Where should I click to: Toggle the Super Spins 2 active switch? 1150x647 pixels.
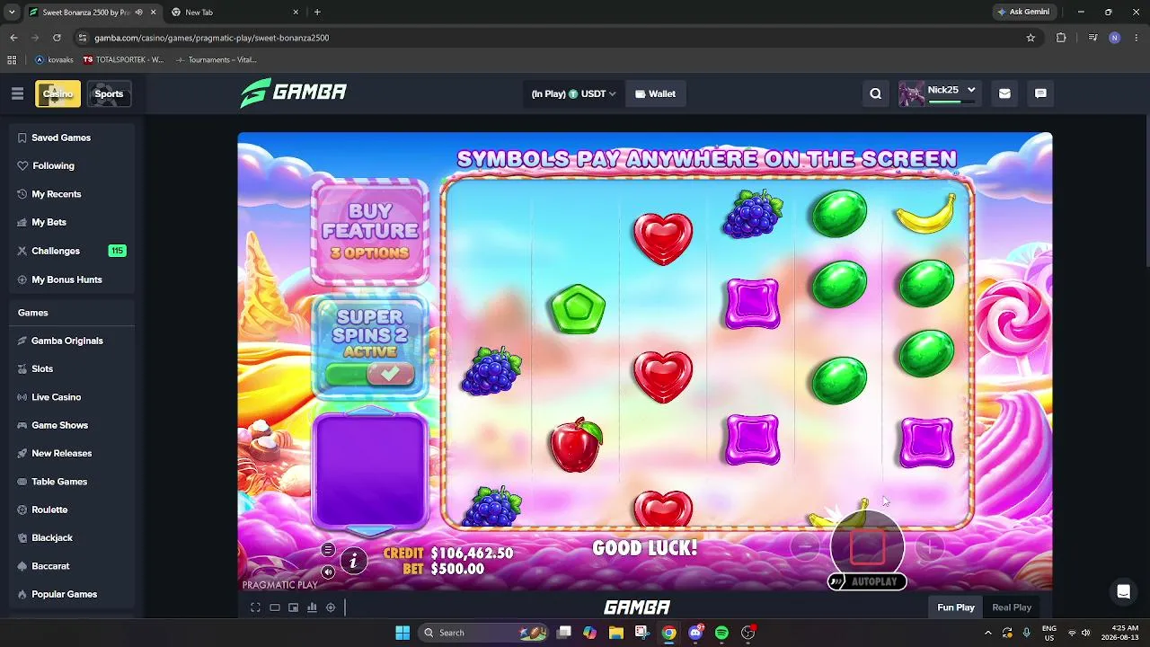[x=370, y=374]
